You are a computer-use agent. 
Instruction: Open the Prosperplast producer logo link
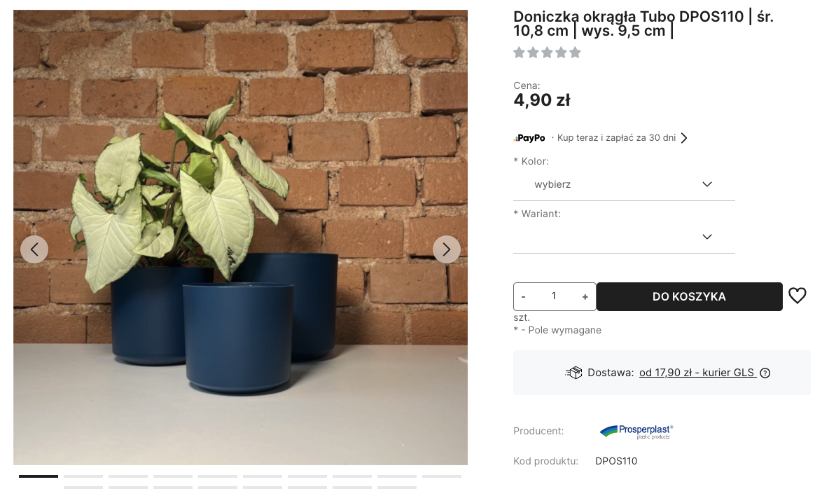(x=636, y=432)
